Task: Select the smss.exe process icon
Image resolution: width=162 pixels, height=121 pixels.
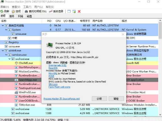Action: (x=13, y=34)
